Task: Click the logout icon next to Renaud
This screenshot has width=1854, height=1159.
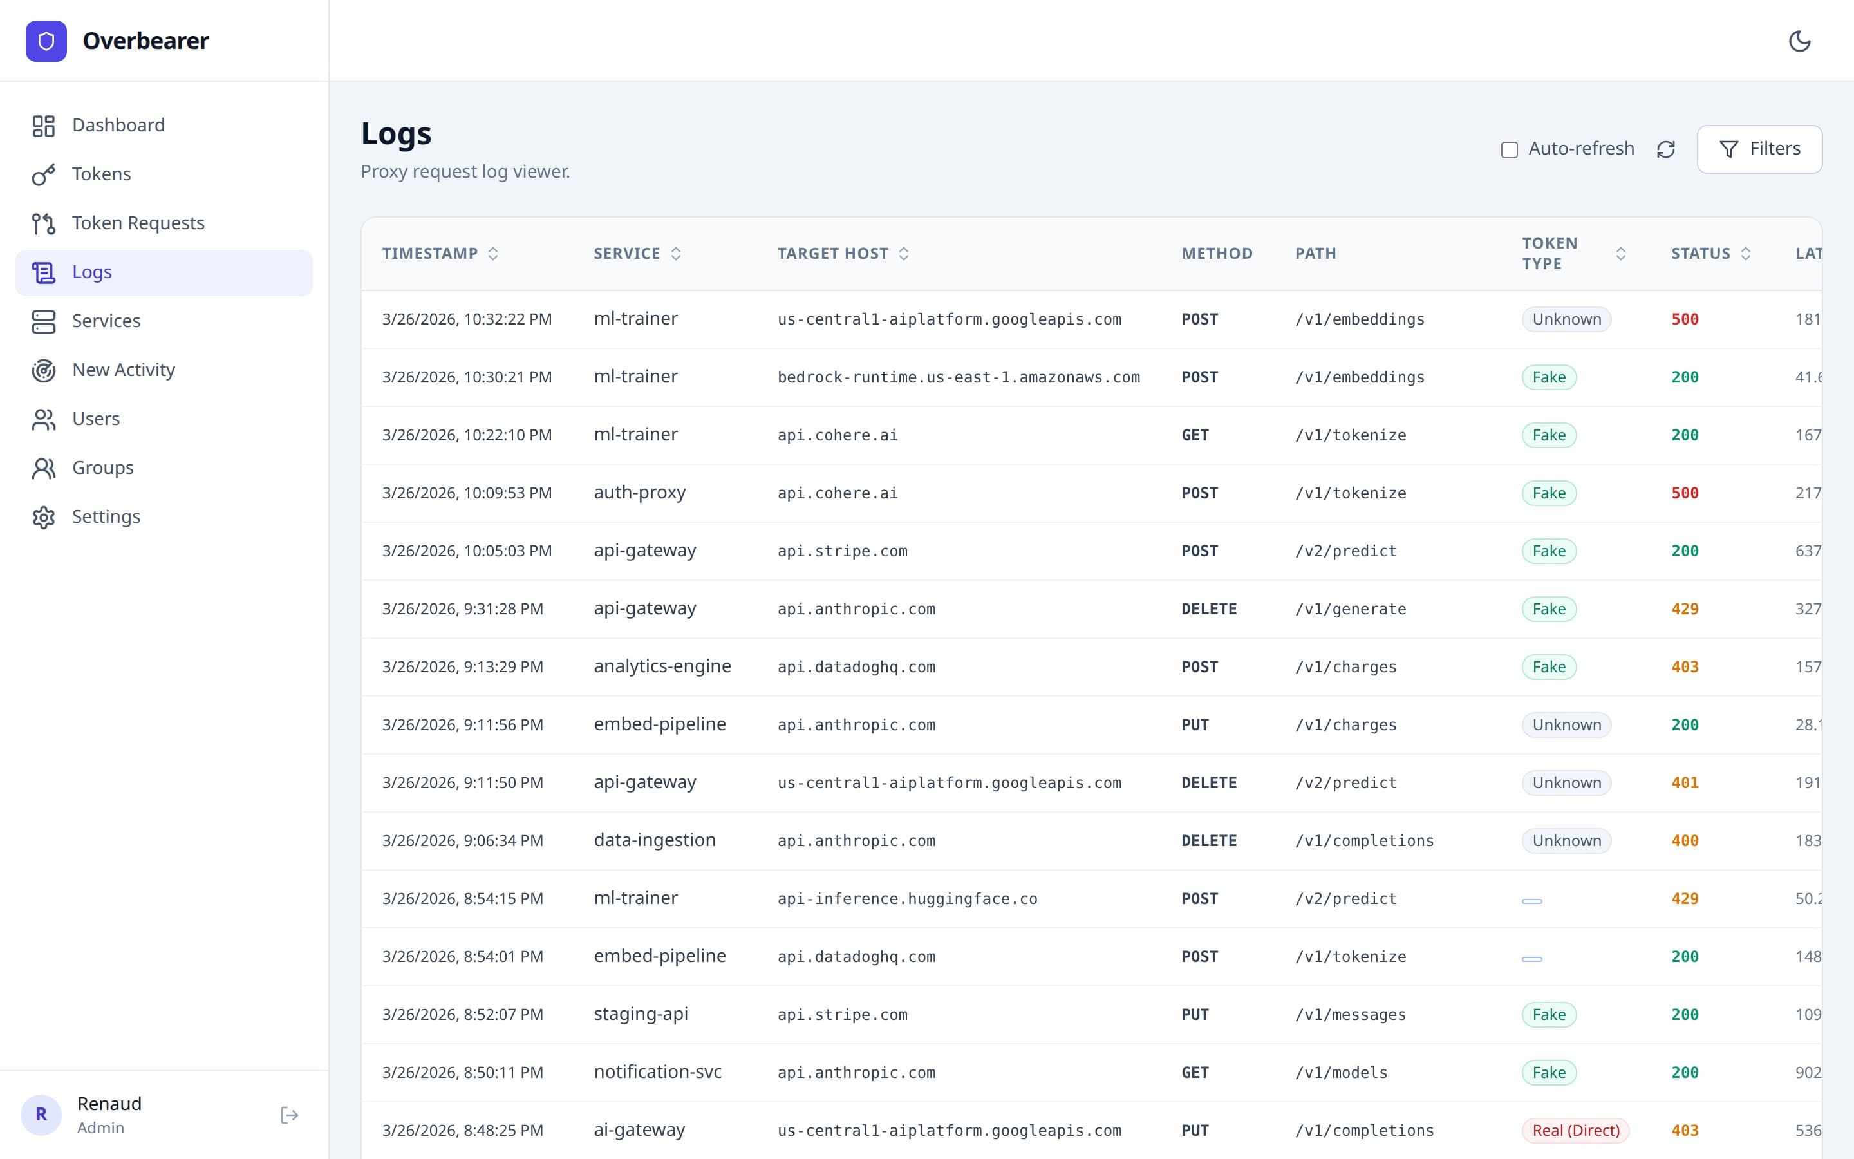Action: coord(289,1115)
